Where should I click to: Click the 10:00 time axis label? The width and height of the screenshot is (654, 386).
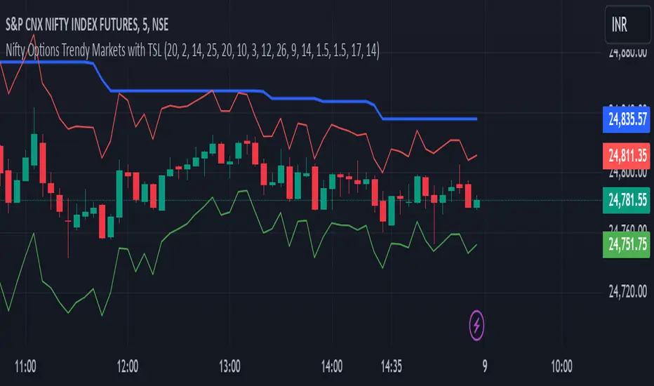click(x=562, y=366)
